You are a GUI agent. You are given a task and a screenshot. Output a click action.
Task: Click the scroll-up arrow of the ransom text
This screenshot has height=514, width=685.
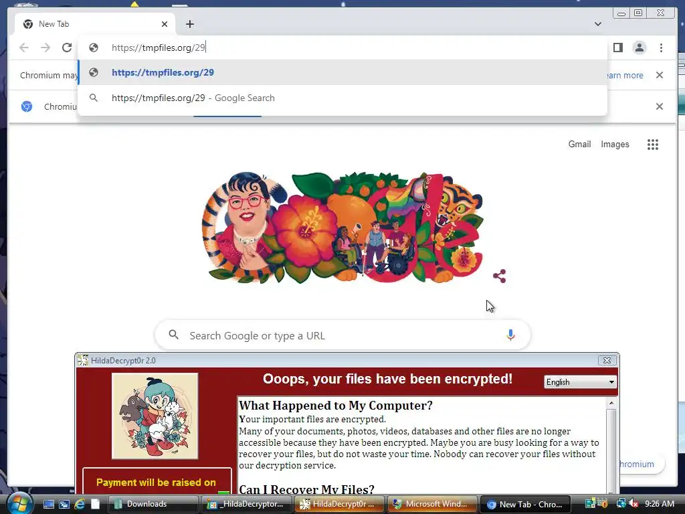611,403
